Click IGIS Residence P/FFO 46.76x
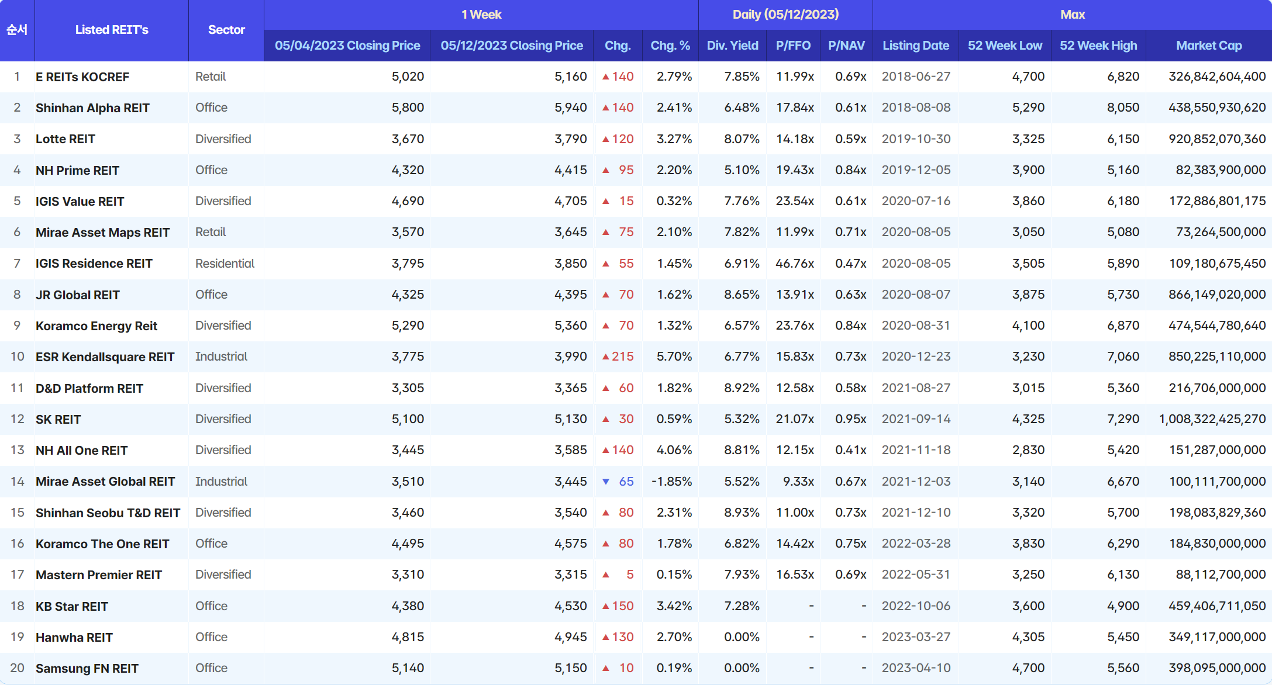Screen dimensions: 1272x685 click(795, 264)
